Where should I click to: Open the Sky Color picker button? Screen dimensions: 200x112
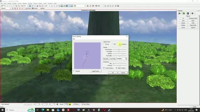pos(106,59)
